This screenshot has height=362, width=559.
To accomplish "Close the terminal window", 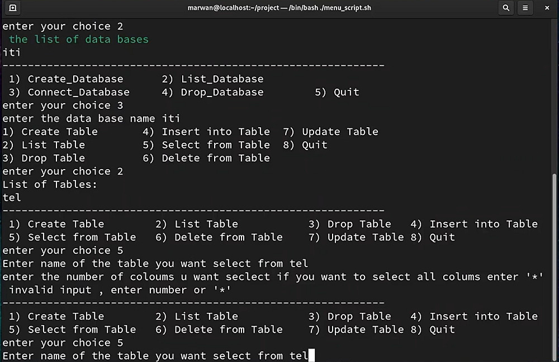I will [547, 8].
